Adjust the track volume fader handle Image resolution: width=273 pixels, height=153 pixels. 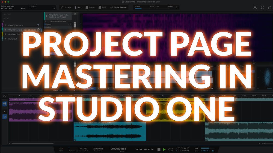[75, 25]
